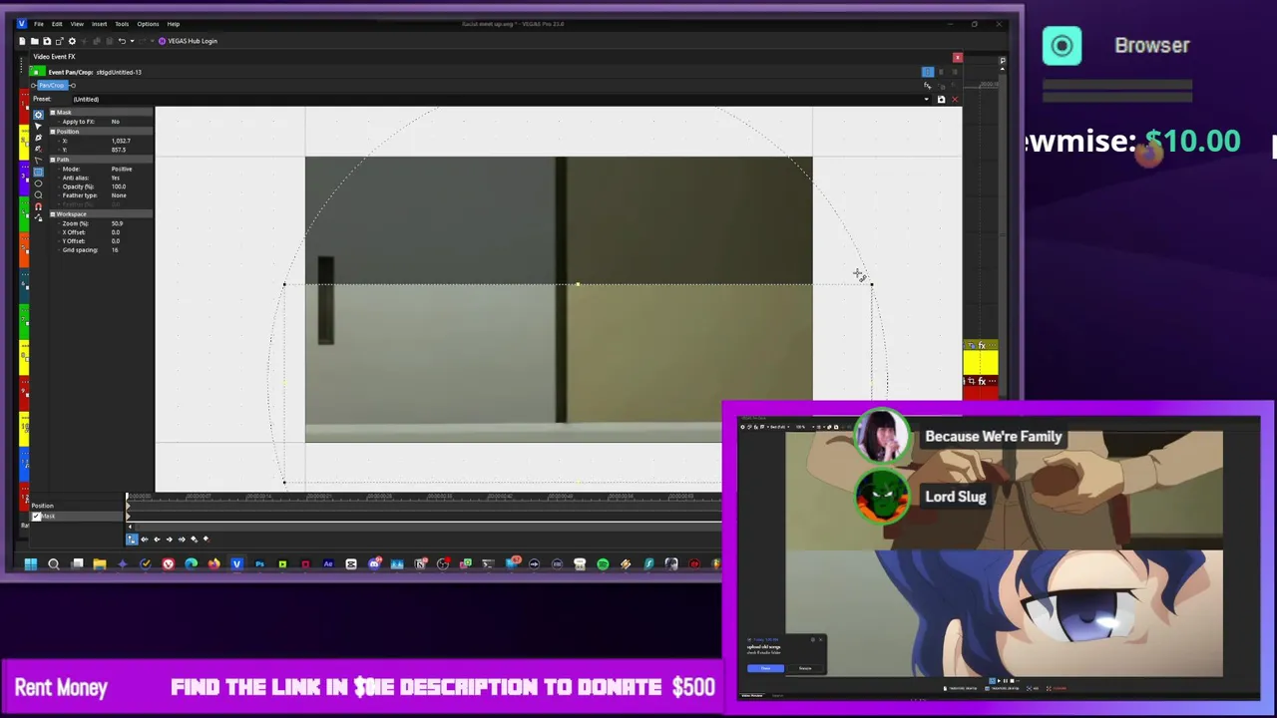
Task: Click the Render As toolbar icon
Action: point(60,41)
